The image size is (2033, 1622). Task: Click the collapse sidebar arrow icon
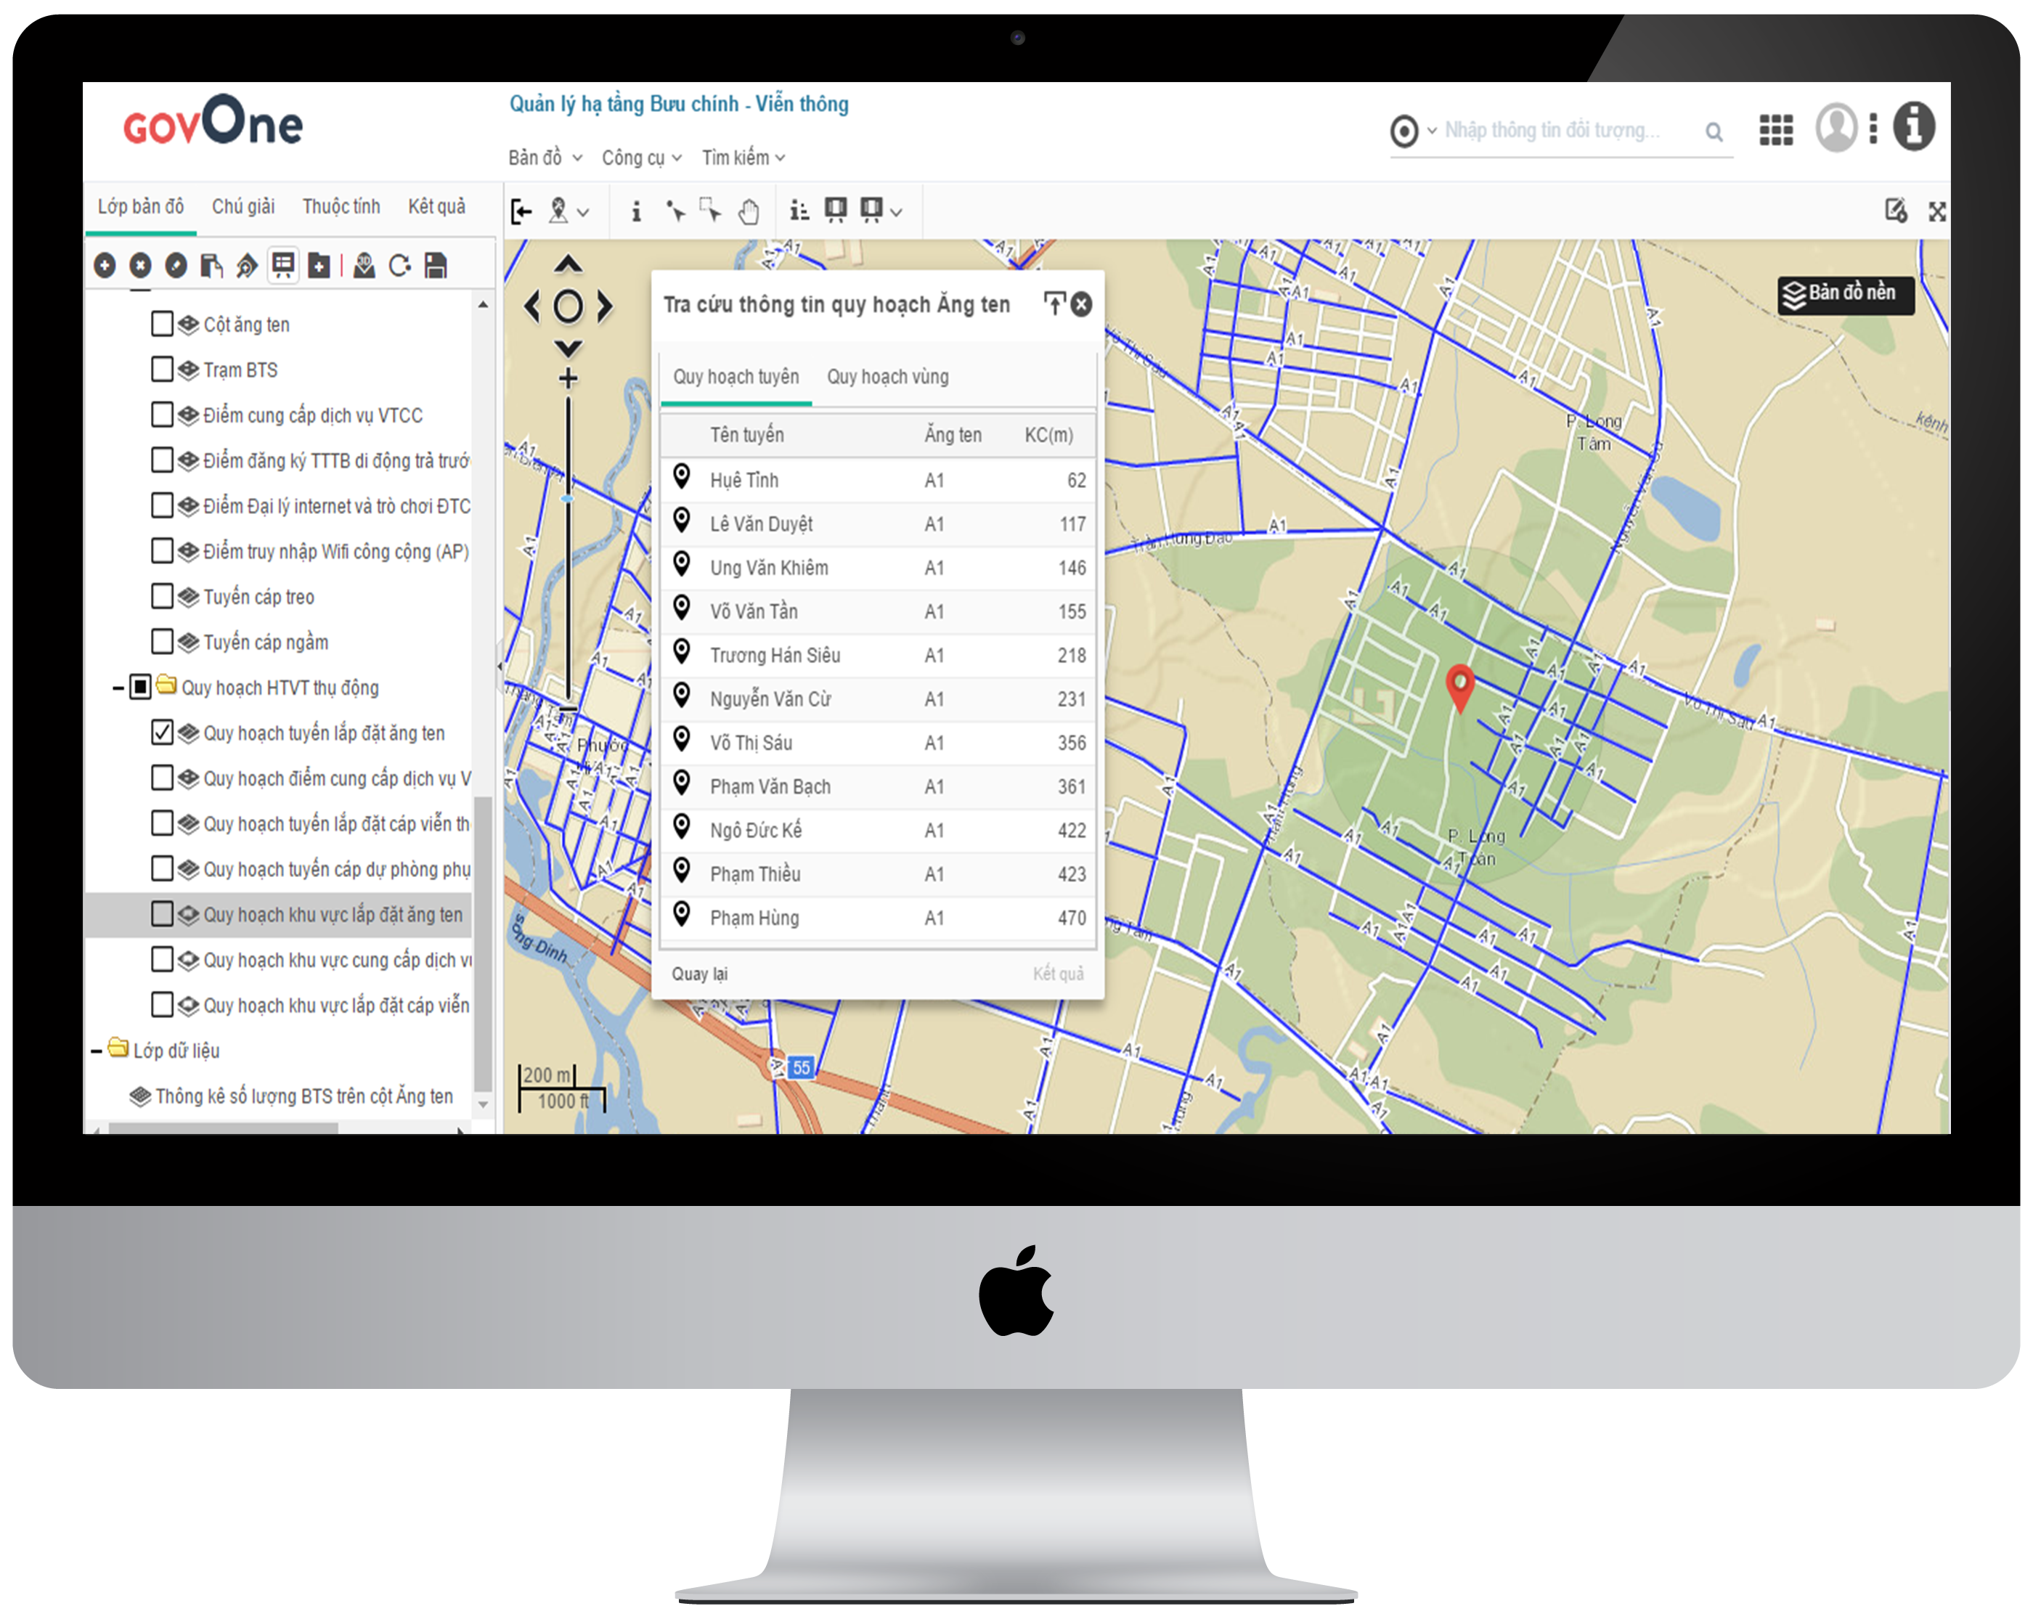click(x=521, y=211)
